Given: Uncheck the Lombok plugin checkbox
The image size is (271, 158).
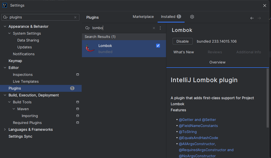Looking at the screenshot, I should pyautogui.click(x=158, y=46).
